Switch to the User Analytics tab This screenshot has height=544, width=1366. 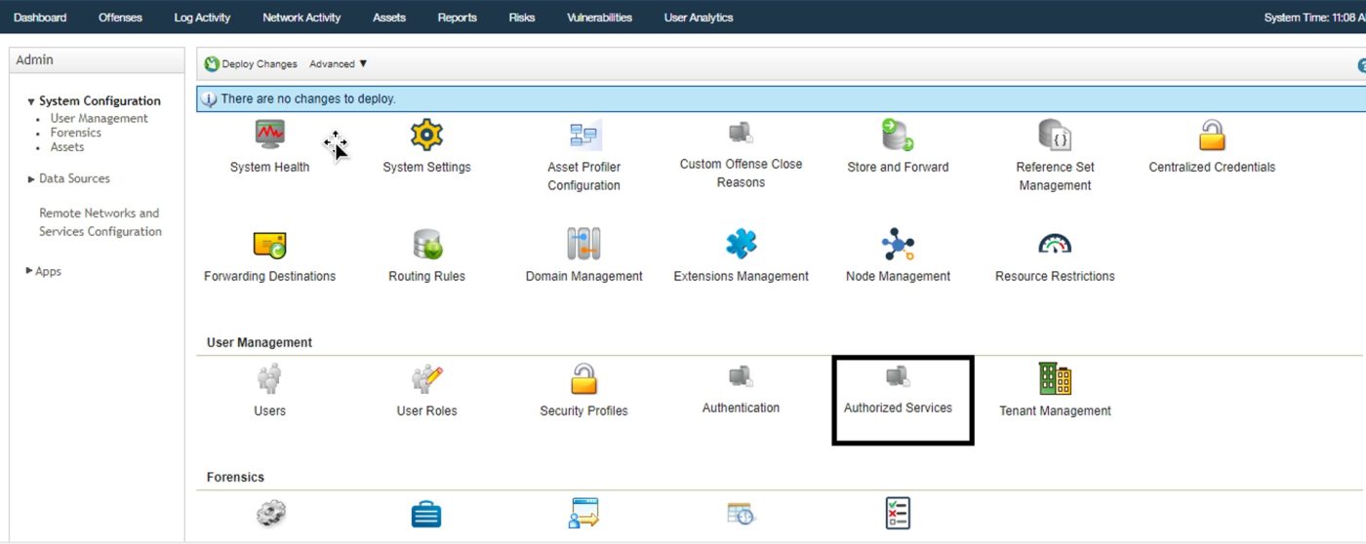[x=699, y=18]
